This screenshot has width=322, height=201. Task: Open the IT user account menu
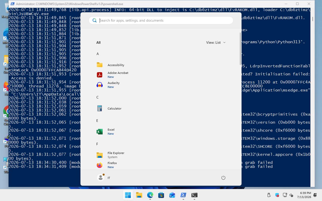pos(104,178)
